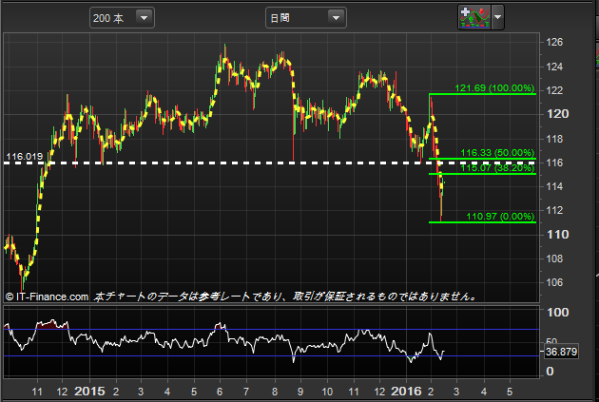The height and width of the screenshot is (402, 599).
Task: Open the IT-Finance.com copyright link
Action: click(47, 297)
